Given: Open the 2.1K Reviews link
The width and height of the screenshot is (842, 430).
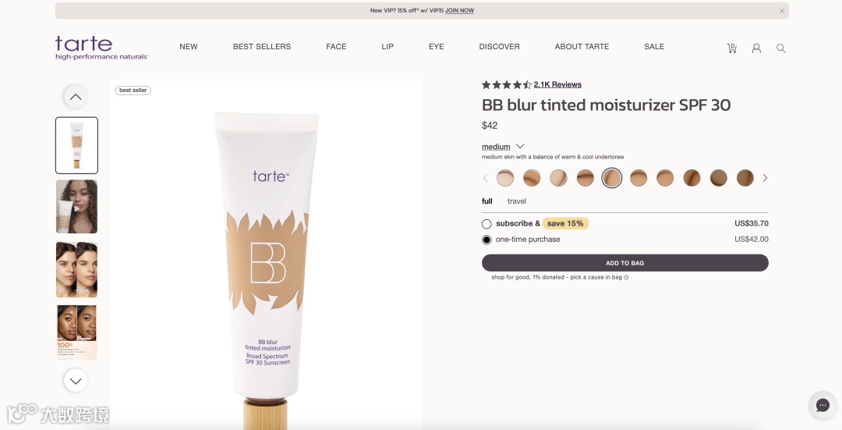Looking at the screenshot, I should point(557,84).
